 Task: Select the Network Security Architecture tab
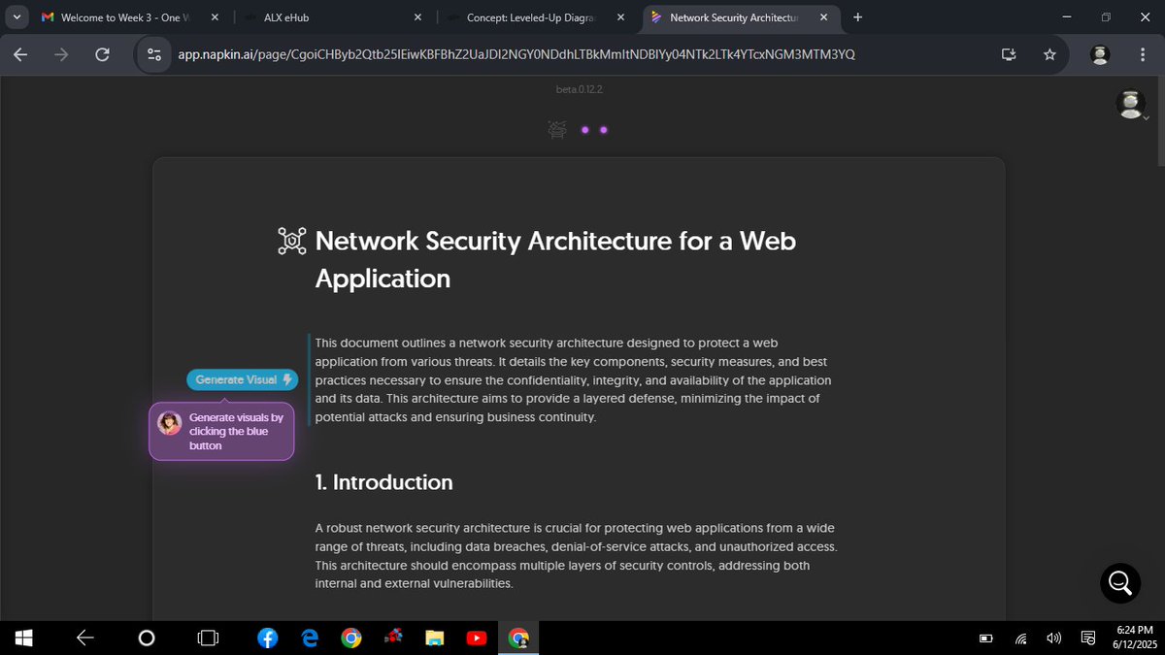pyautogui.click(x=736, y=17)
